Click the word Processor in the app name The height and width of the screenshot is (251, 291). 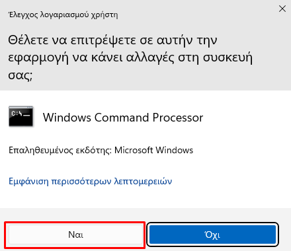[x=178, y=118]
